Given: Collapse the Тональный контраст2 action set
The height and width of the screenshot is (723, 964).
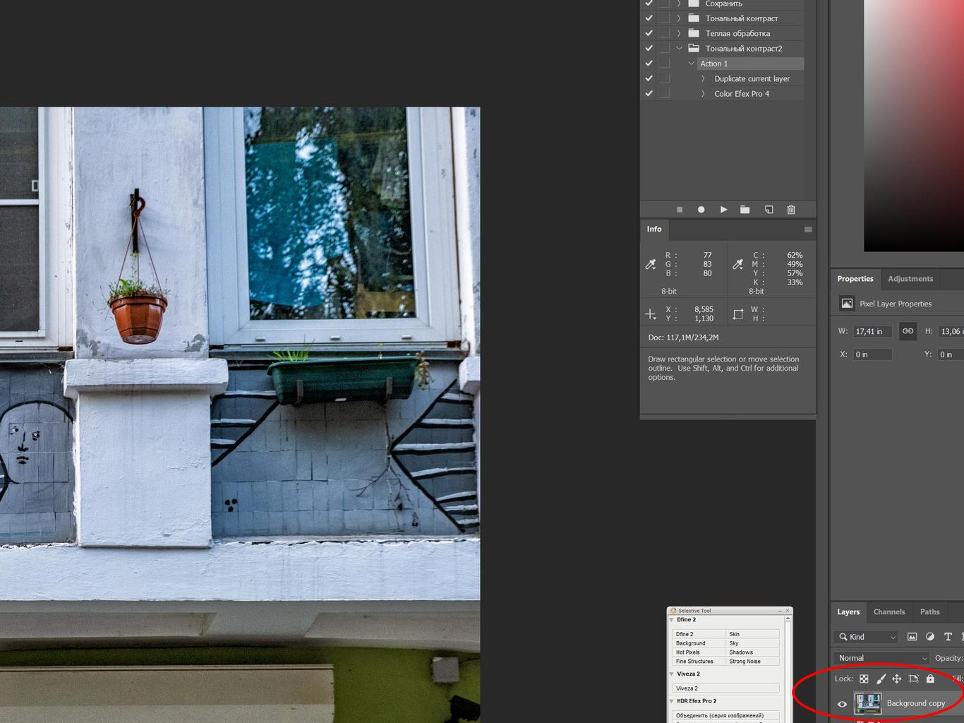Looking at the screenshot, I should [x=679, y=48].
